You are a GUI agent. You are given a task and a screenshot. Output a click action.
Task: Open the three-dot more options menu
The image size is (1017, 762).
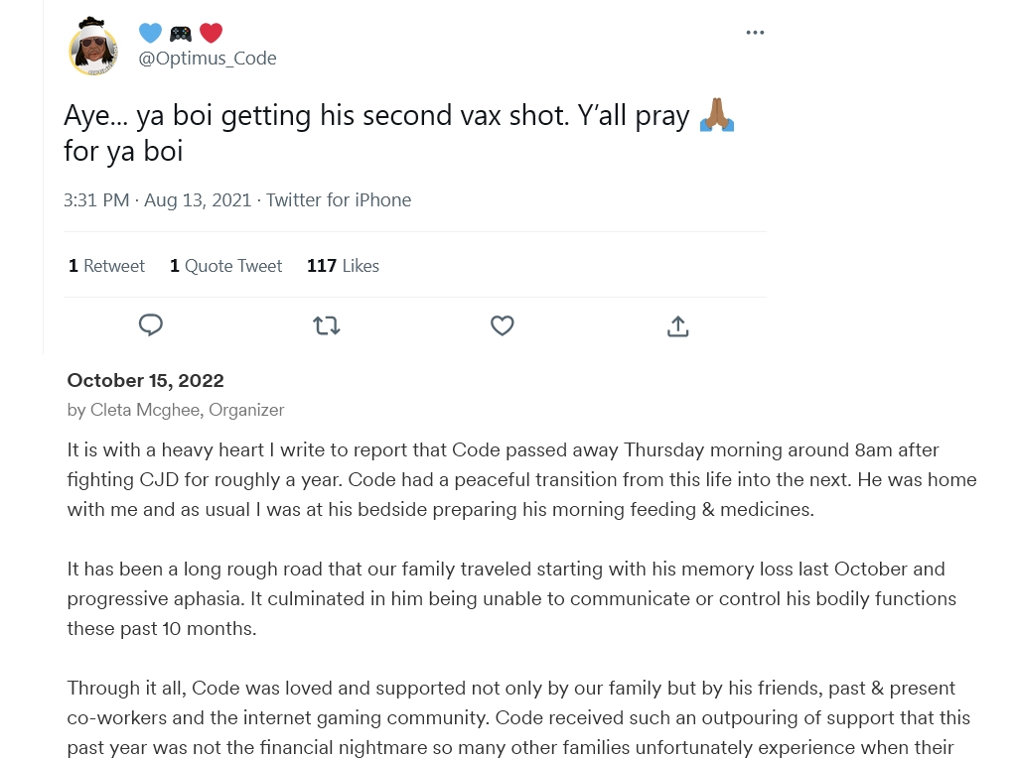pos(755,33)
